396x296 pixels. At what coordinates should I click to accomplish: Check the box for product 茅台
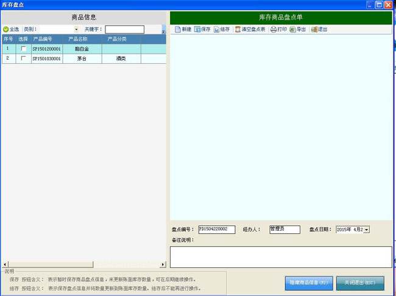point(24,58)
